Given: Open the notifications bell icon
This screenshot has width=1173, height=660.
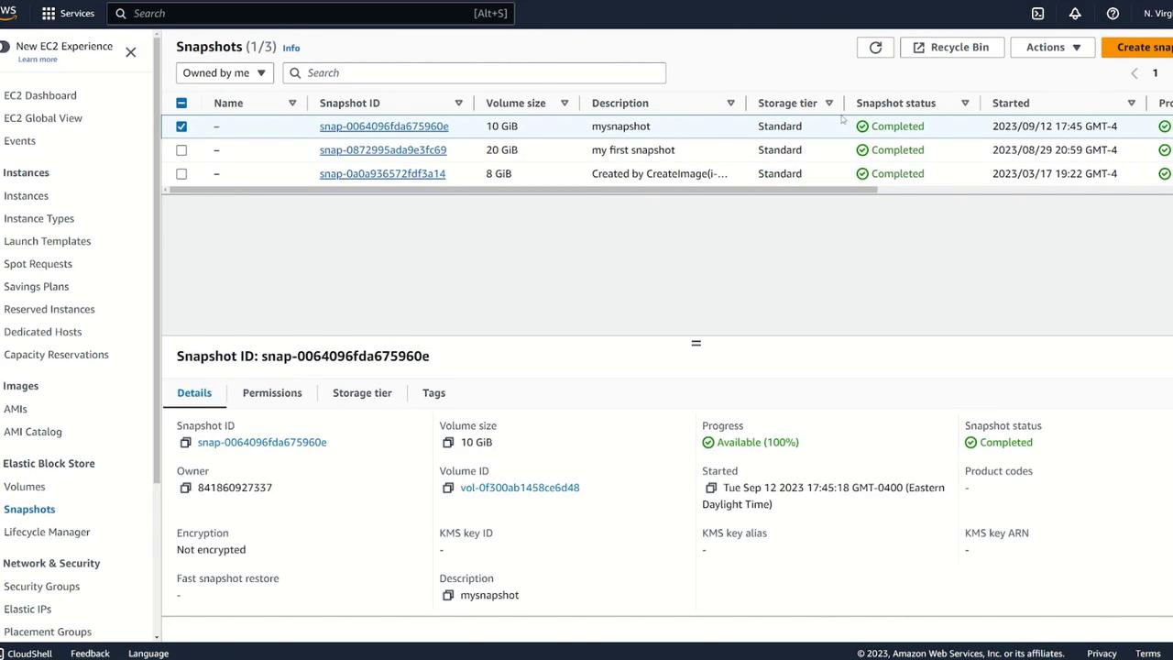Looking at the screenshot, I should (1075, 14).
